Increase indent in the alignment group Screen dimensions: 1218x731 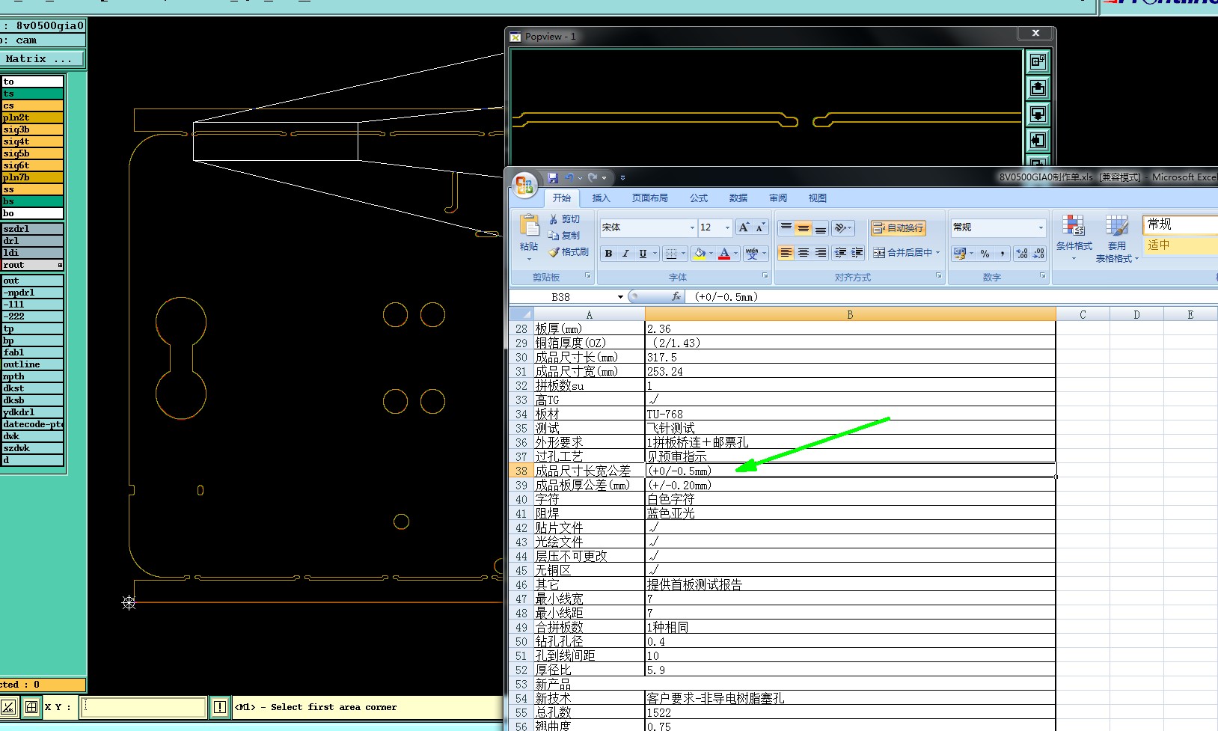tap(857, 253)
